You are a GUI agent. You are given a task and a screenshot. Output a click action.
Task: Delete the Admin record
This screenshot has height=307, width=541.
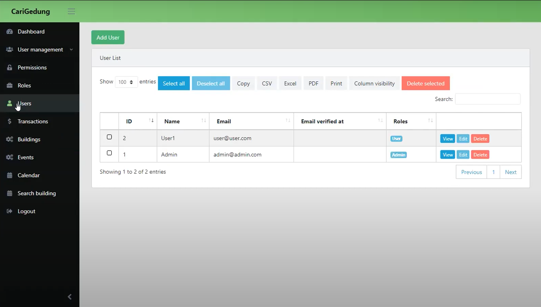pos(480,155)
